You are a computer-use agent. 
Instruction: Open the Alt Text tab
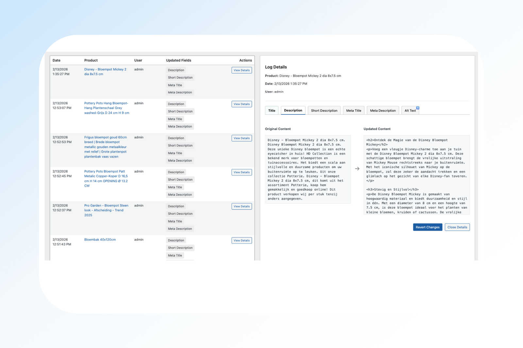[410, 111]
